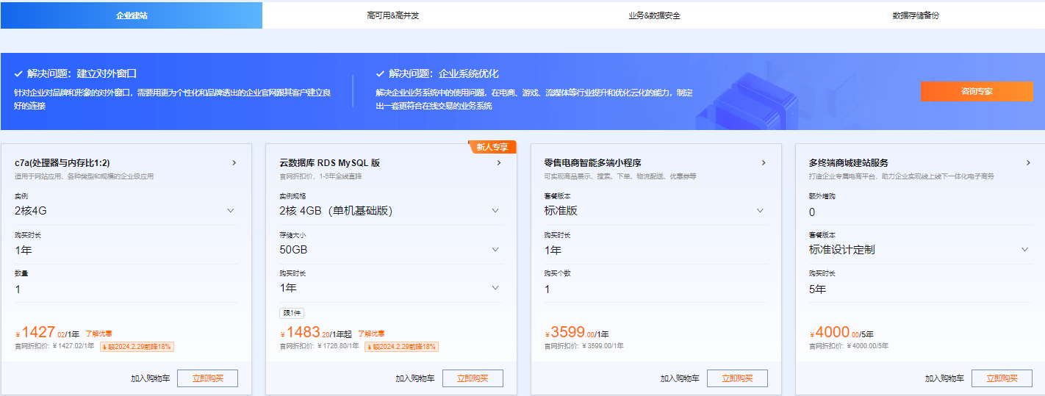Click the 零售电商智能多端小程序 title
This screenshot has width=1045, height=396.
[x=593, y=163]
